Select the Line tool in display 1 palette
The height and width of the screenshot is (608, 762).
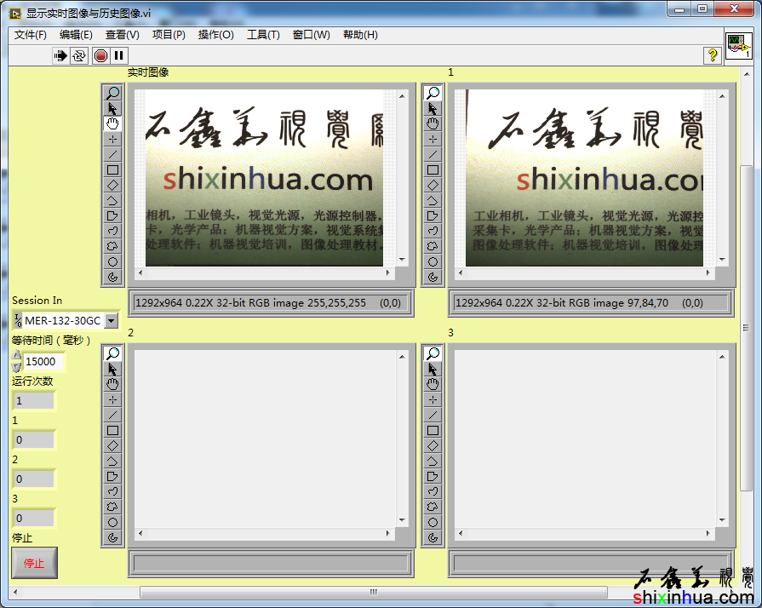point(433,154)
